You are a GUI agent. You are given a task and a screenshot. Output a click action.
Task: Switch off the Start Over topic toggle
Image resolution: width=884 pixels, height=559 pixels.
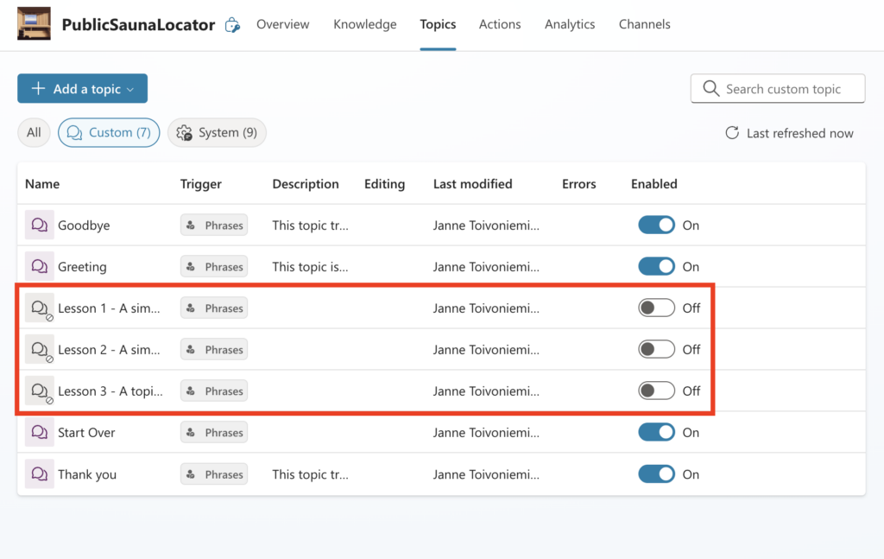[656, 433]
